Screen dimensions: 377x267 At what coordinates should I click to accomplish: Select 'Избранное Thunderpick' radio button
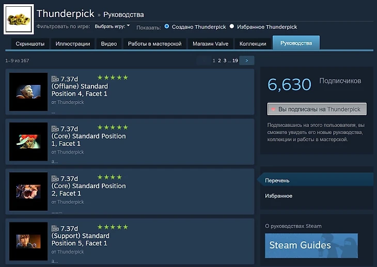tap(232, 26)
